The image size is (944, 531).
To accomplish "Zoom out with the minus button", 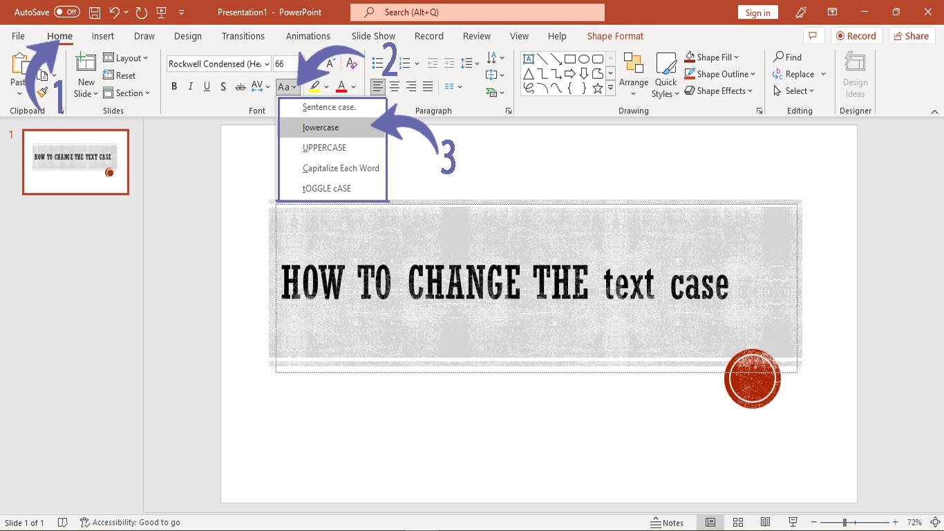I will pos(815,523).
